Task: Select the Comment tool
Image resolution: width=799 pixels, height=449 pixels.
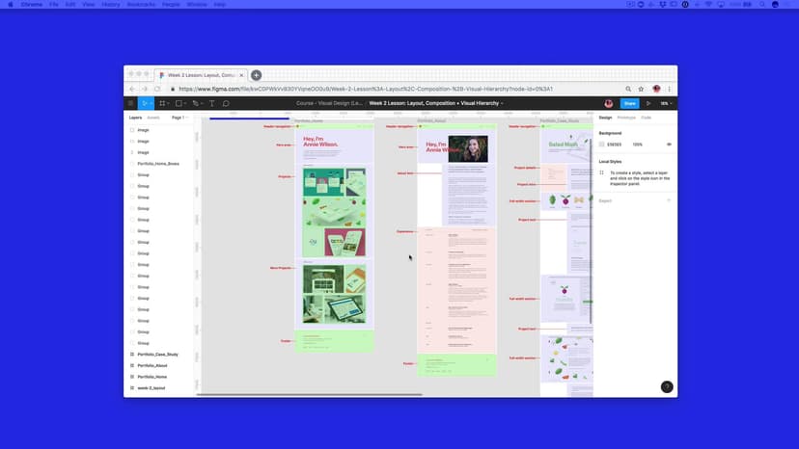Action: 226,103
